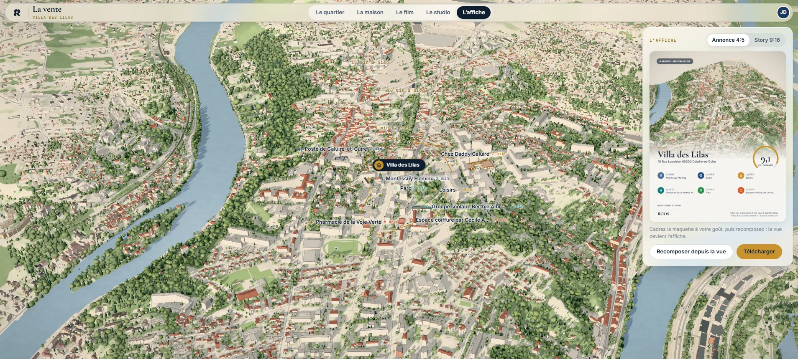Click the school icon beside Groupe scolaire Berthie Albr…
This screenshot has height=359, width=798.
427,207
